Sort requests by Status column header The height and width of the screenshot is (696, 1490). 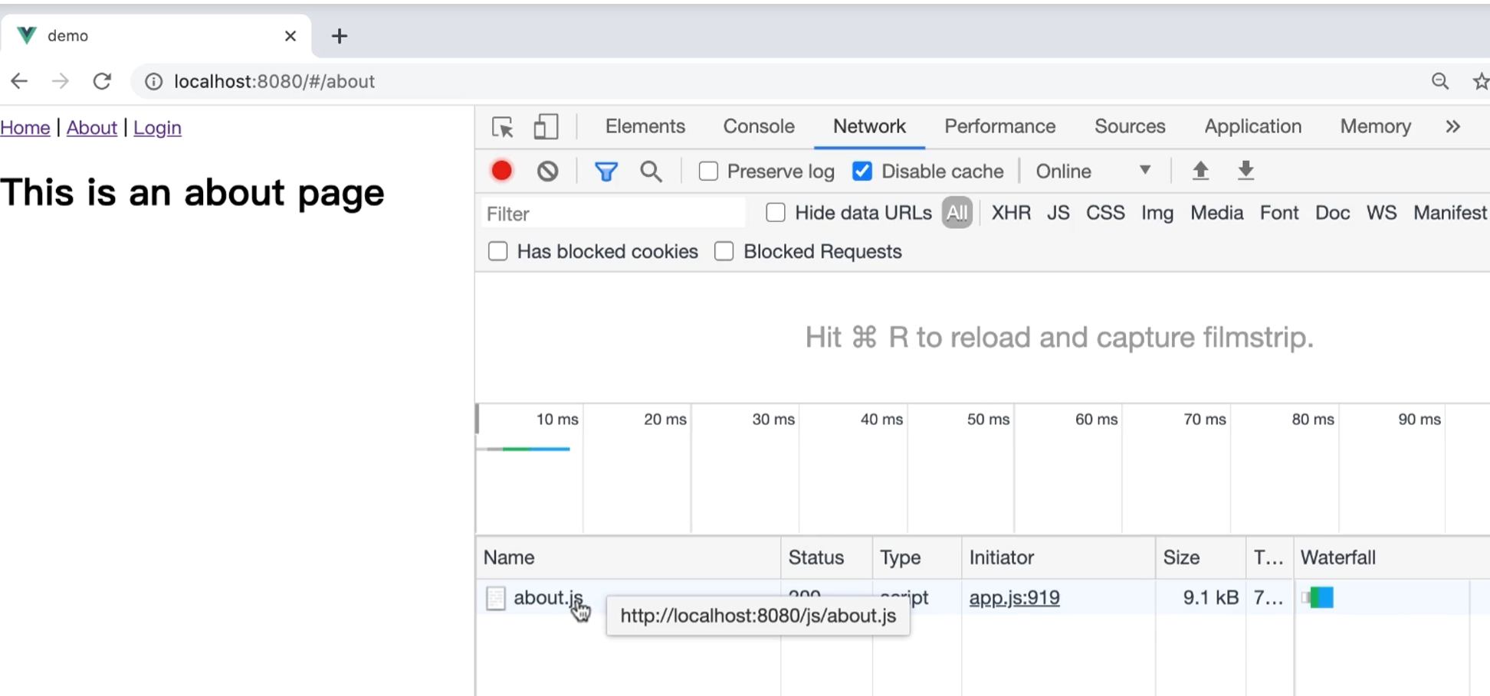826,557
